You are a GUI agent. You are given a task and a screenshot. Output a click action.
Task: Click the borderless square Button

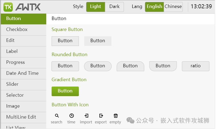click(98, 41)
